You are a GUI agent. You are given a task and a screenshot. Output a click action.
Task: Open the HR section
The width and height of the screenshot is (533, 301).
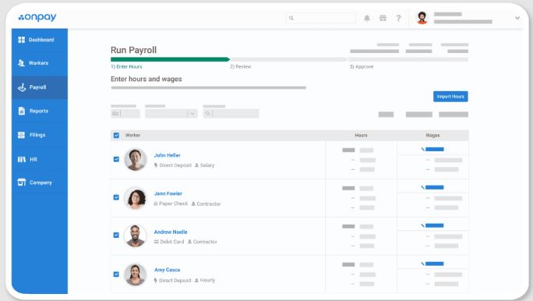pos(40,159)
